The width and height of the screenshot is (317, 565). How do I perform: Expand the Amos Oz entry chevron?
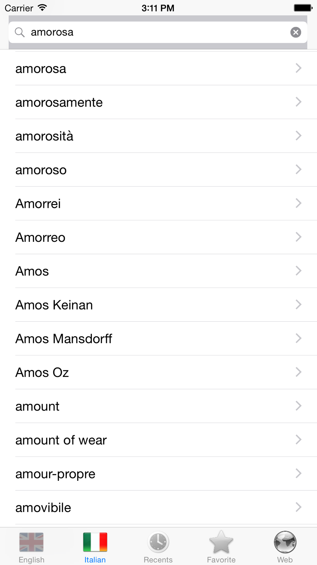[298, 372]
